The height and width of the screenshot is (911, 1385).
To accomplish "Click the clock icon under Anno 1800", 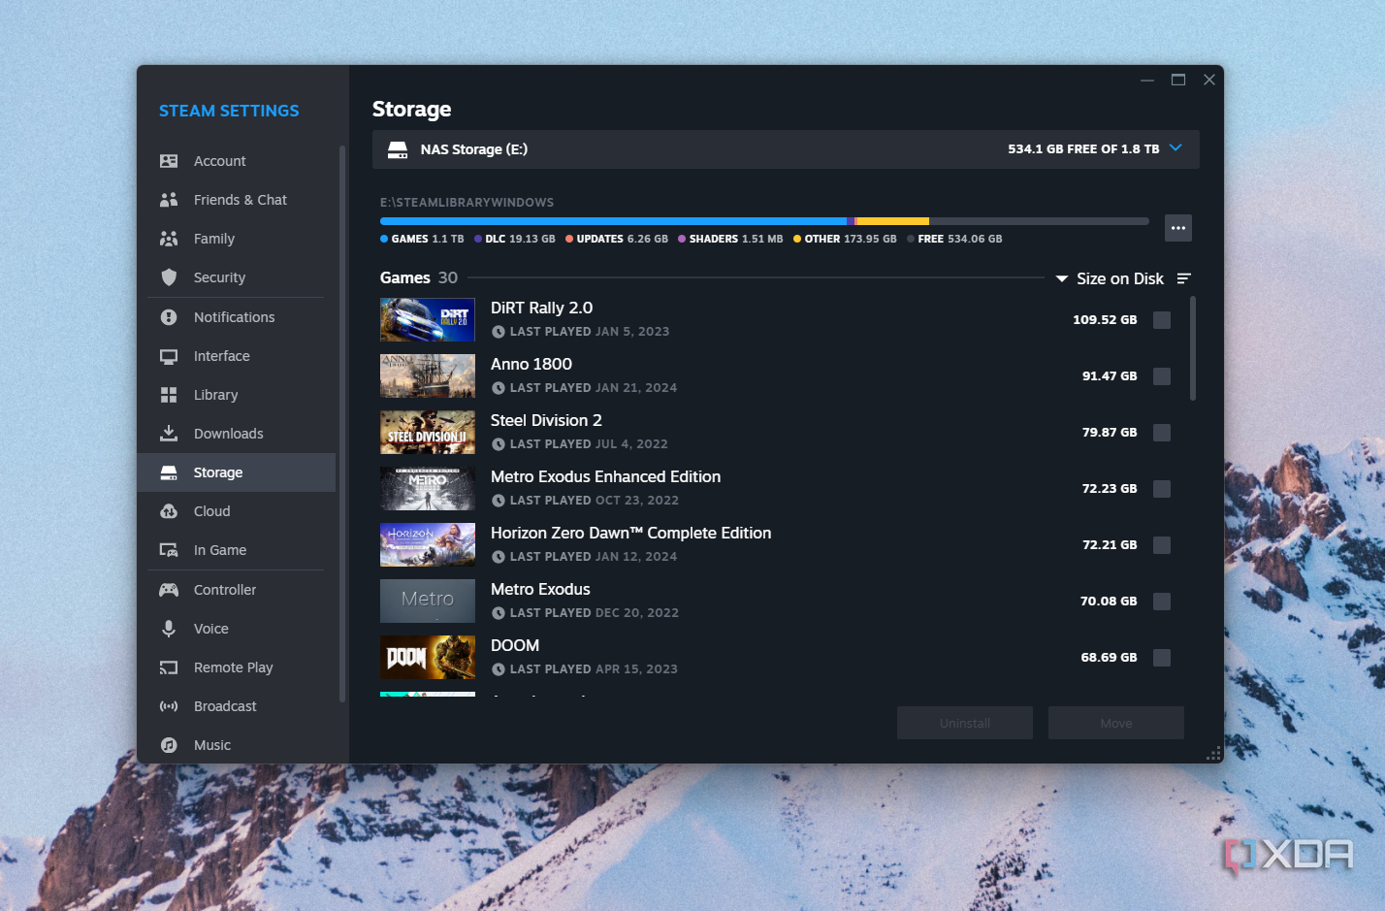I will (x=499, y=388).
